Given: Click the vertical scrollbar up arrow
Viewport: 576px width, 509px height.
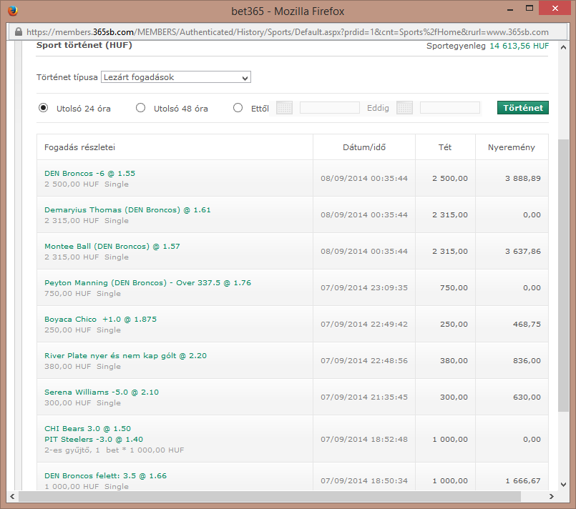Looking at the screenshot, I should 563,47.
